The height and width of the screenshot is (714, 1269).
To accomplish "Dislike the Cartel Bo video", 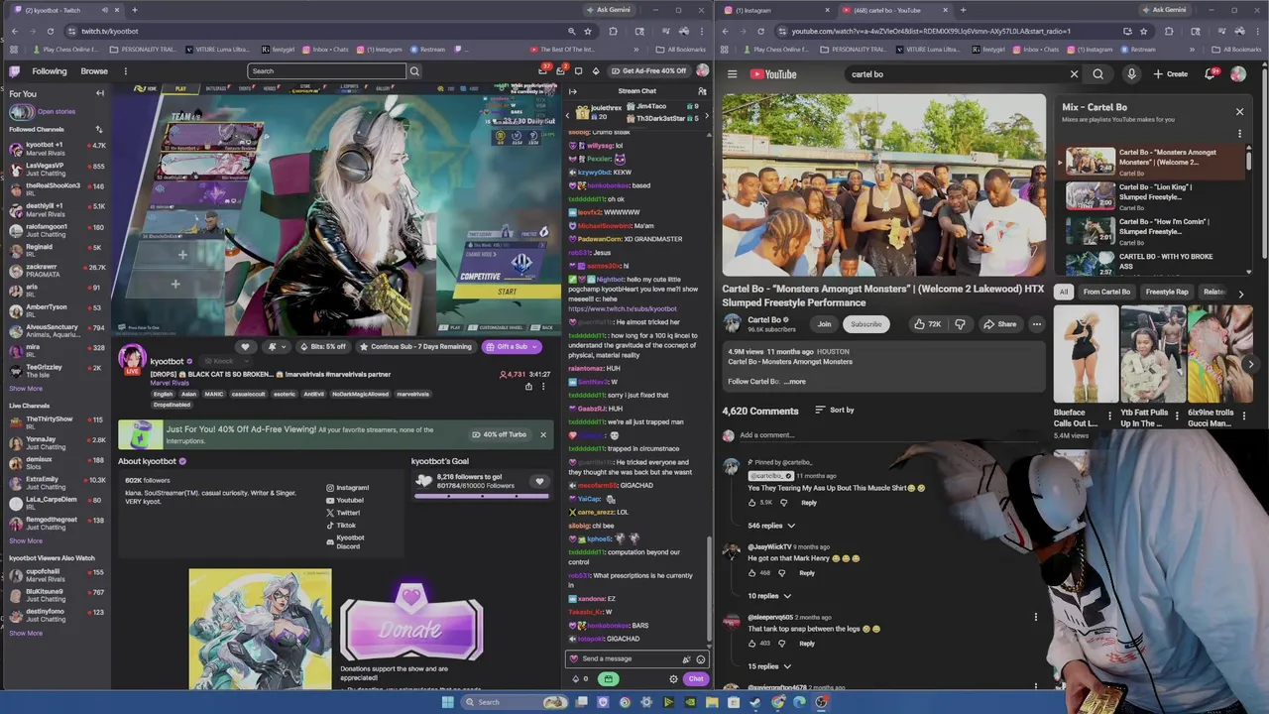I will (x=960, y=324).
